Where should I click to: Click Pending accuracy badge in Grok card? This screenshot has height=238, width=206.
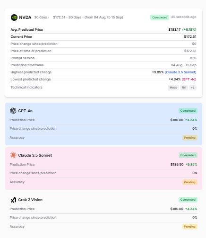click(189, 227)
